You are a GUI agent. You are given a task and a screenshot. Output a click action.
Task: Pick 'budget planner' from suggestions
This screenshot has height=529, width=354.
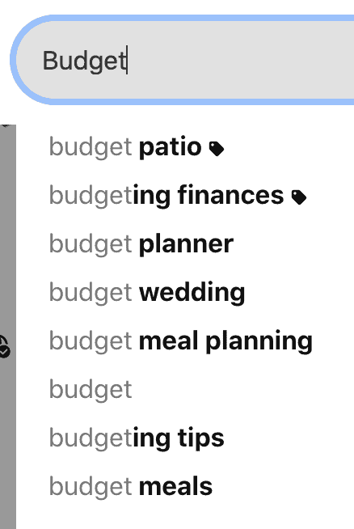(x=185, y=244)
